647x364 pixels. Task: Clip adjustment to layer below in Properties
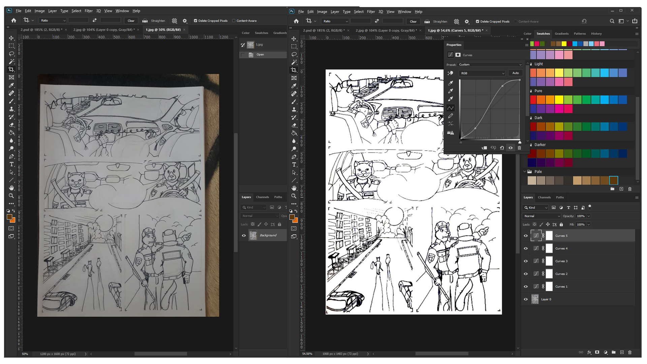pos(485,148)
